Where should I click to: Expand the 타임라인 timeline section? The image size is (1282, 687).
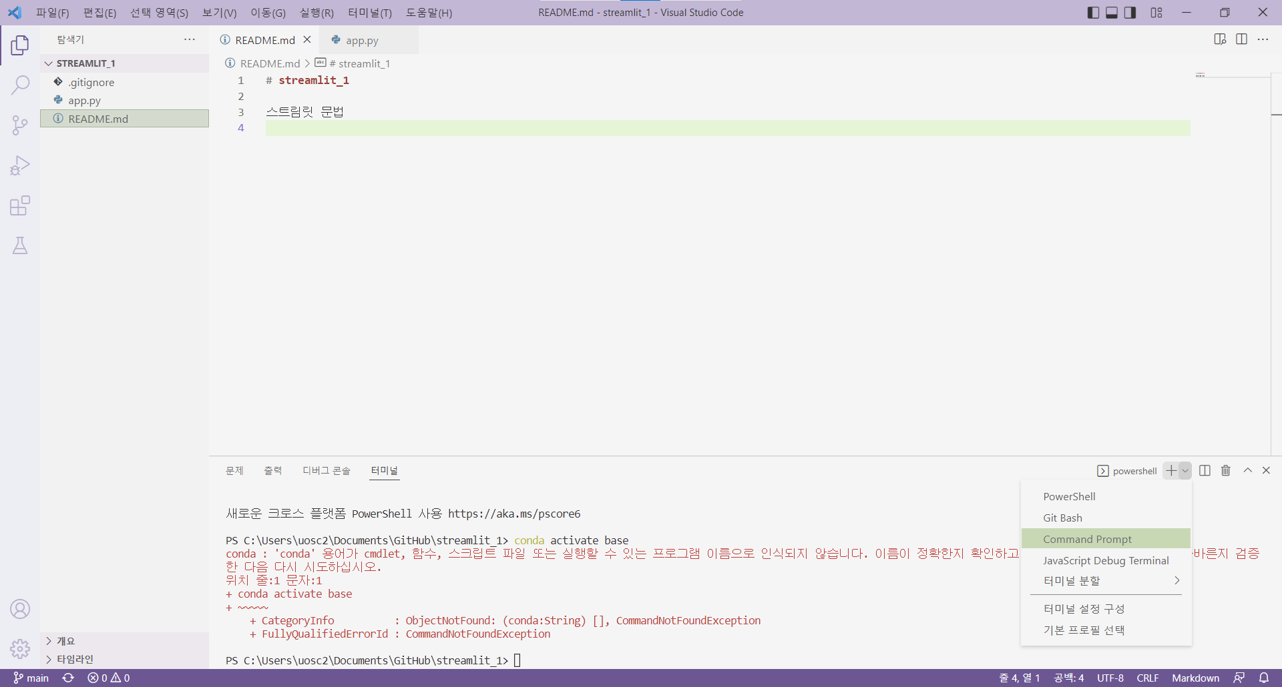pos(124,659)
